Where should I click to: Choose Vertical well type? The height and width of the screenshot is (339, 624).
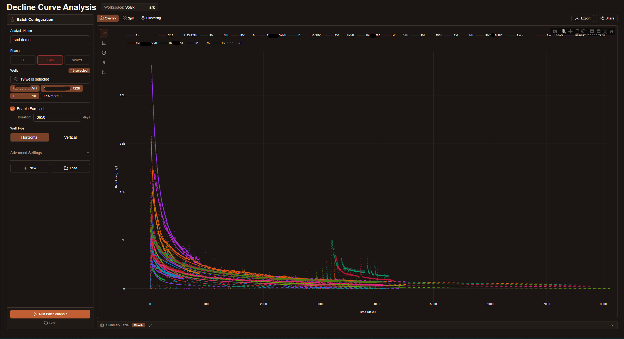pyautogui.click(x=70, y=137)
